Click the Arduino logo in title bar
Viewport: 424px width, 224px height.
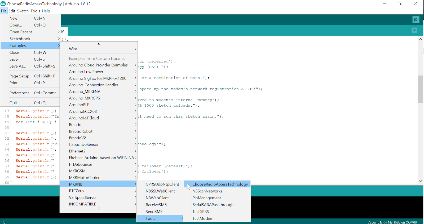point(3,4)
